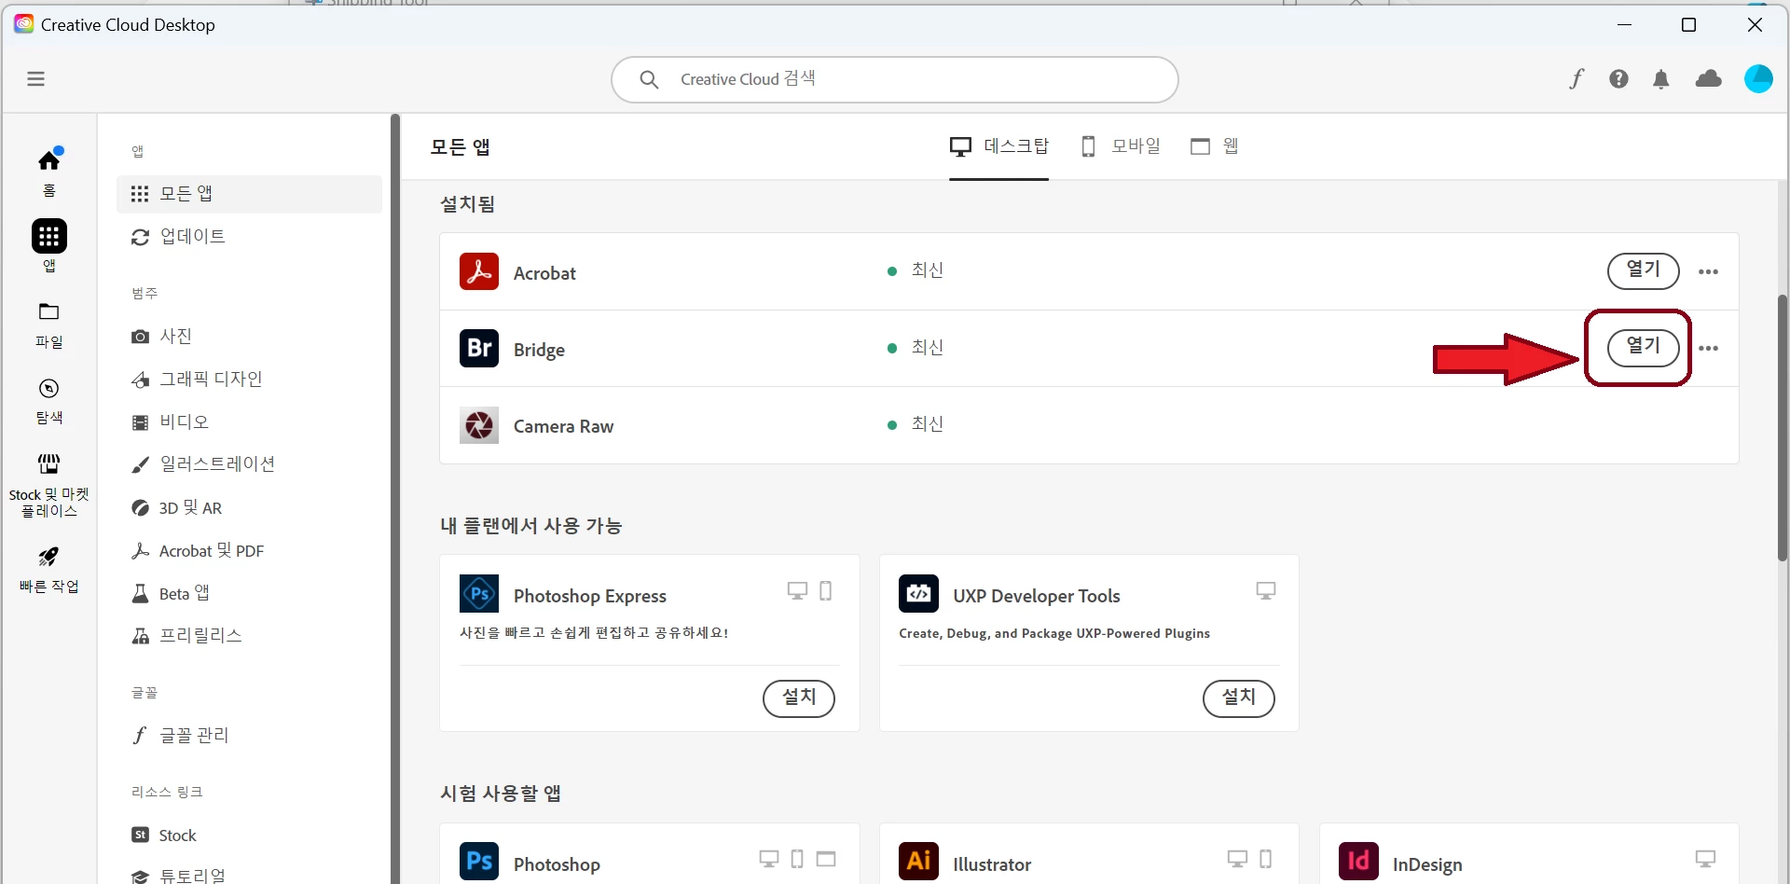Click the Illustrator mobile platform icon
This screenshot has width=1790, height=884.
(1266, 859)
